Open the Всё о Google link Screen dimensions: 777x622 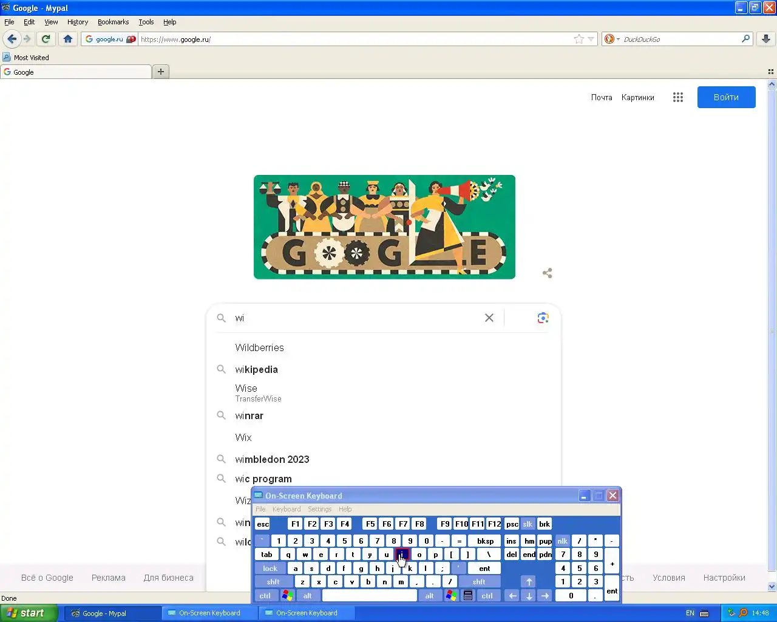[47, 578]
